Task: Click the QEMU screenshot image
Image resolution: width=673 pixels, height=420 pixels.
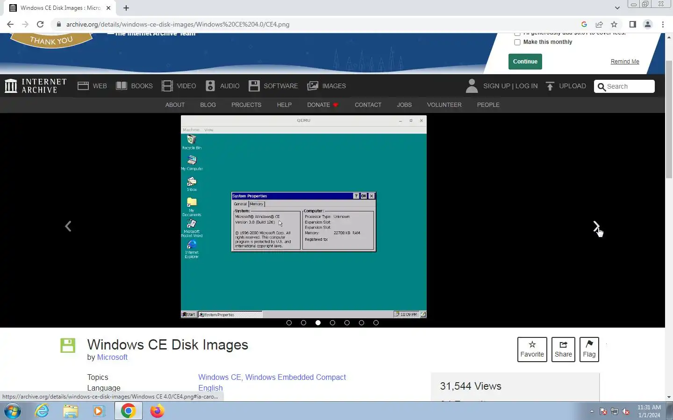Action: tap(304, 217)
